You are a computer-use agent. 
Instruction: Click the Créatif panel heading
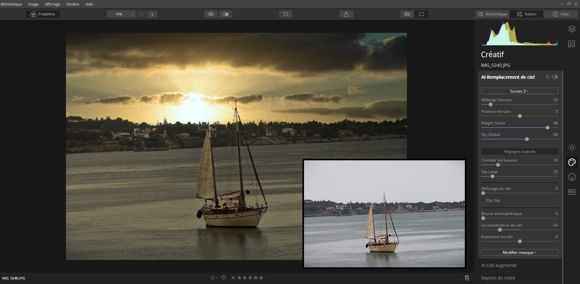(492, 55)
